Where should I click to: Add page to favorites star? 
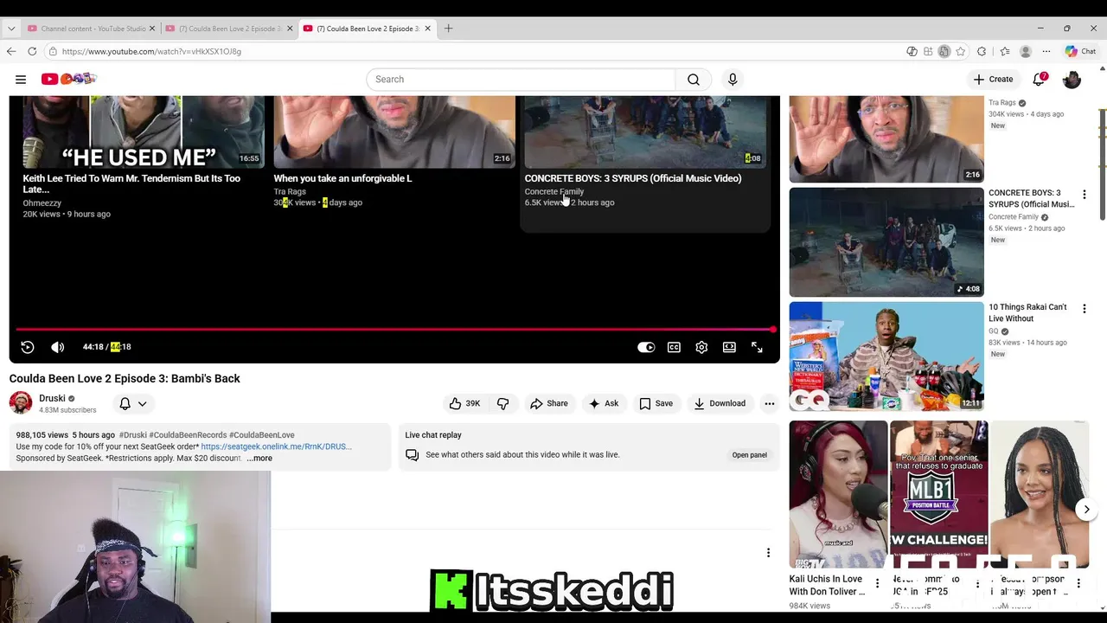(x=960, y=52)
